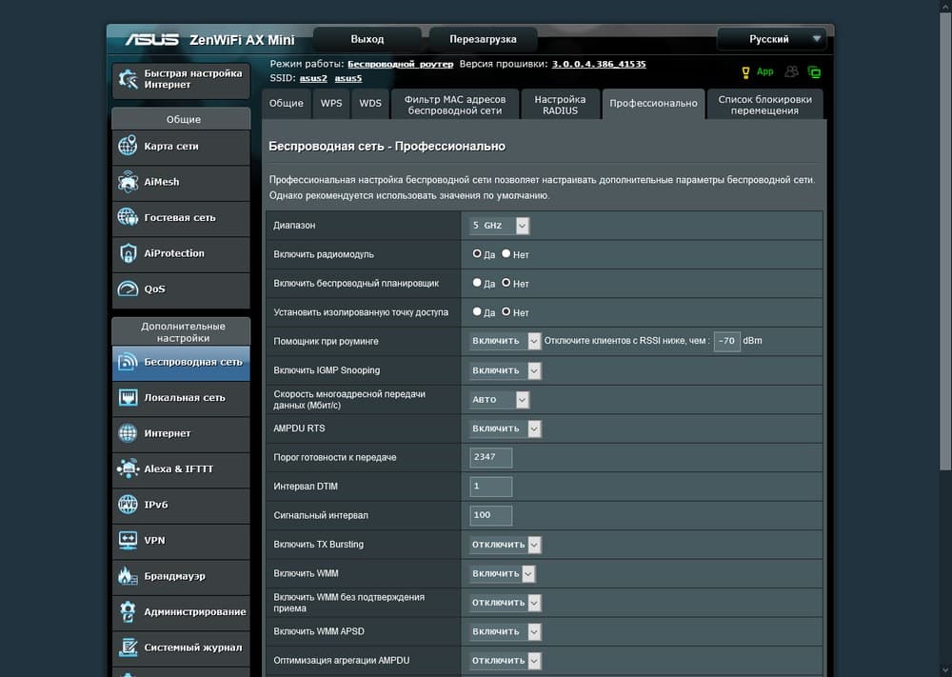Open the Локальная сеть icon
This screenshot has height=677, width=952.
pos(128,398)
